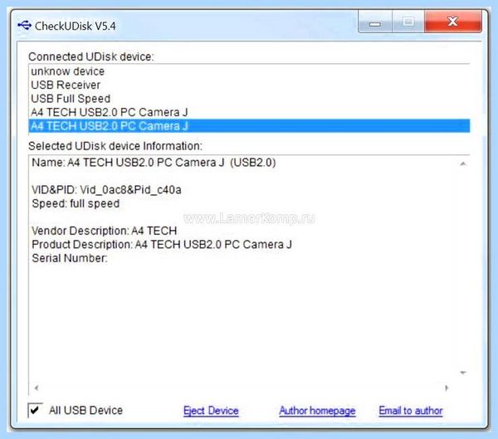
Task: Click the info panel scroll down arrow
Action: 463,373
